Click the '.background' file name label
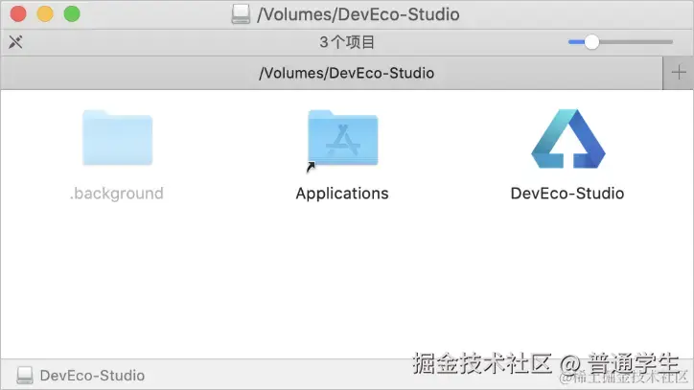 (x=116, y=194)
